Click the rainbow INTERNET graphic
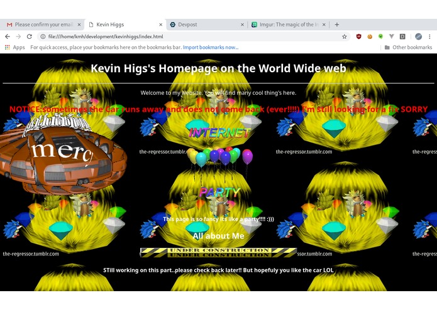Screen dimensions: 437x310 point(219,133)
